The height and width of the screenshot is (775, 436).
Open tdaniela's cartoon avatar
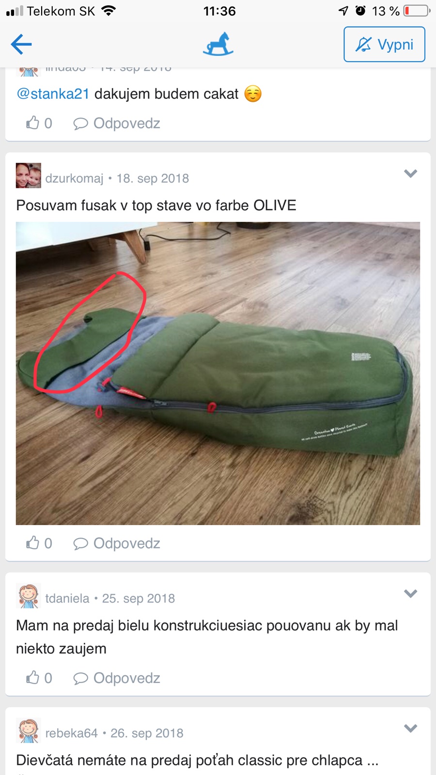tap(29, 596)
